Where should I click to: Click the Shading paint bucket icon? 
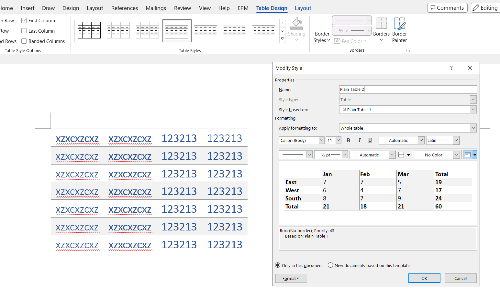(297, 24)
